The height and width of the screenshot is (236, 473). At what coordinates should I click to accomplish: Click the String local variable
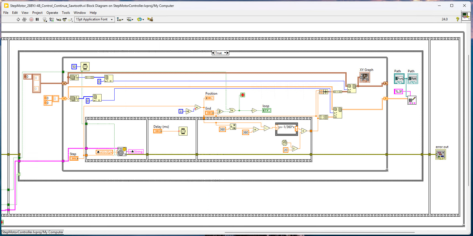pos(136,152)
